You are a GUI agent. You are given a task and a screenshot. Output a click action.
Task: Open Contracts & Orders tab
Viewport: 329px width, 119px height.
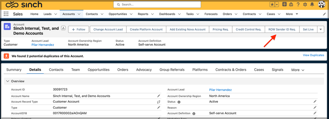click(x=231, y=70)
